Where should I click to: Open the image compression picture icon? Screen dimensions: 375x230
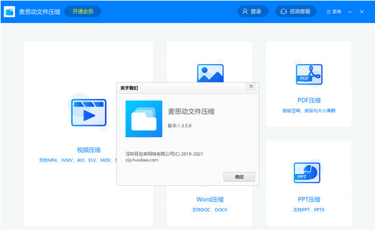[210, 73]
